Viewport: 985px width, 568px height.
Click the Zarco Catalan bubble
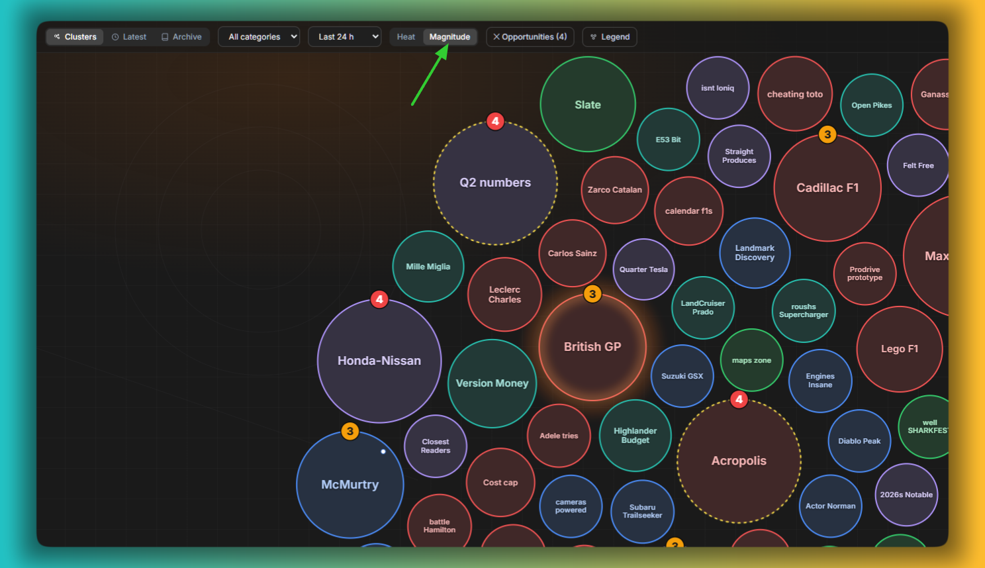tap(615, 190)
